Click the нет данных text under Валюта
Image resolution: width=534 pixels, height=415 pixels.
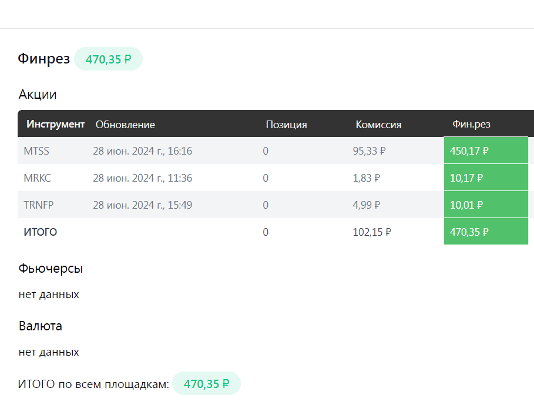(49, 352)
